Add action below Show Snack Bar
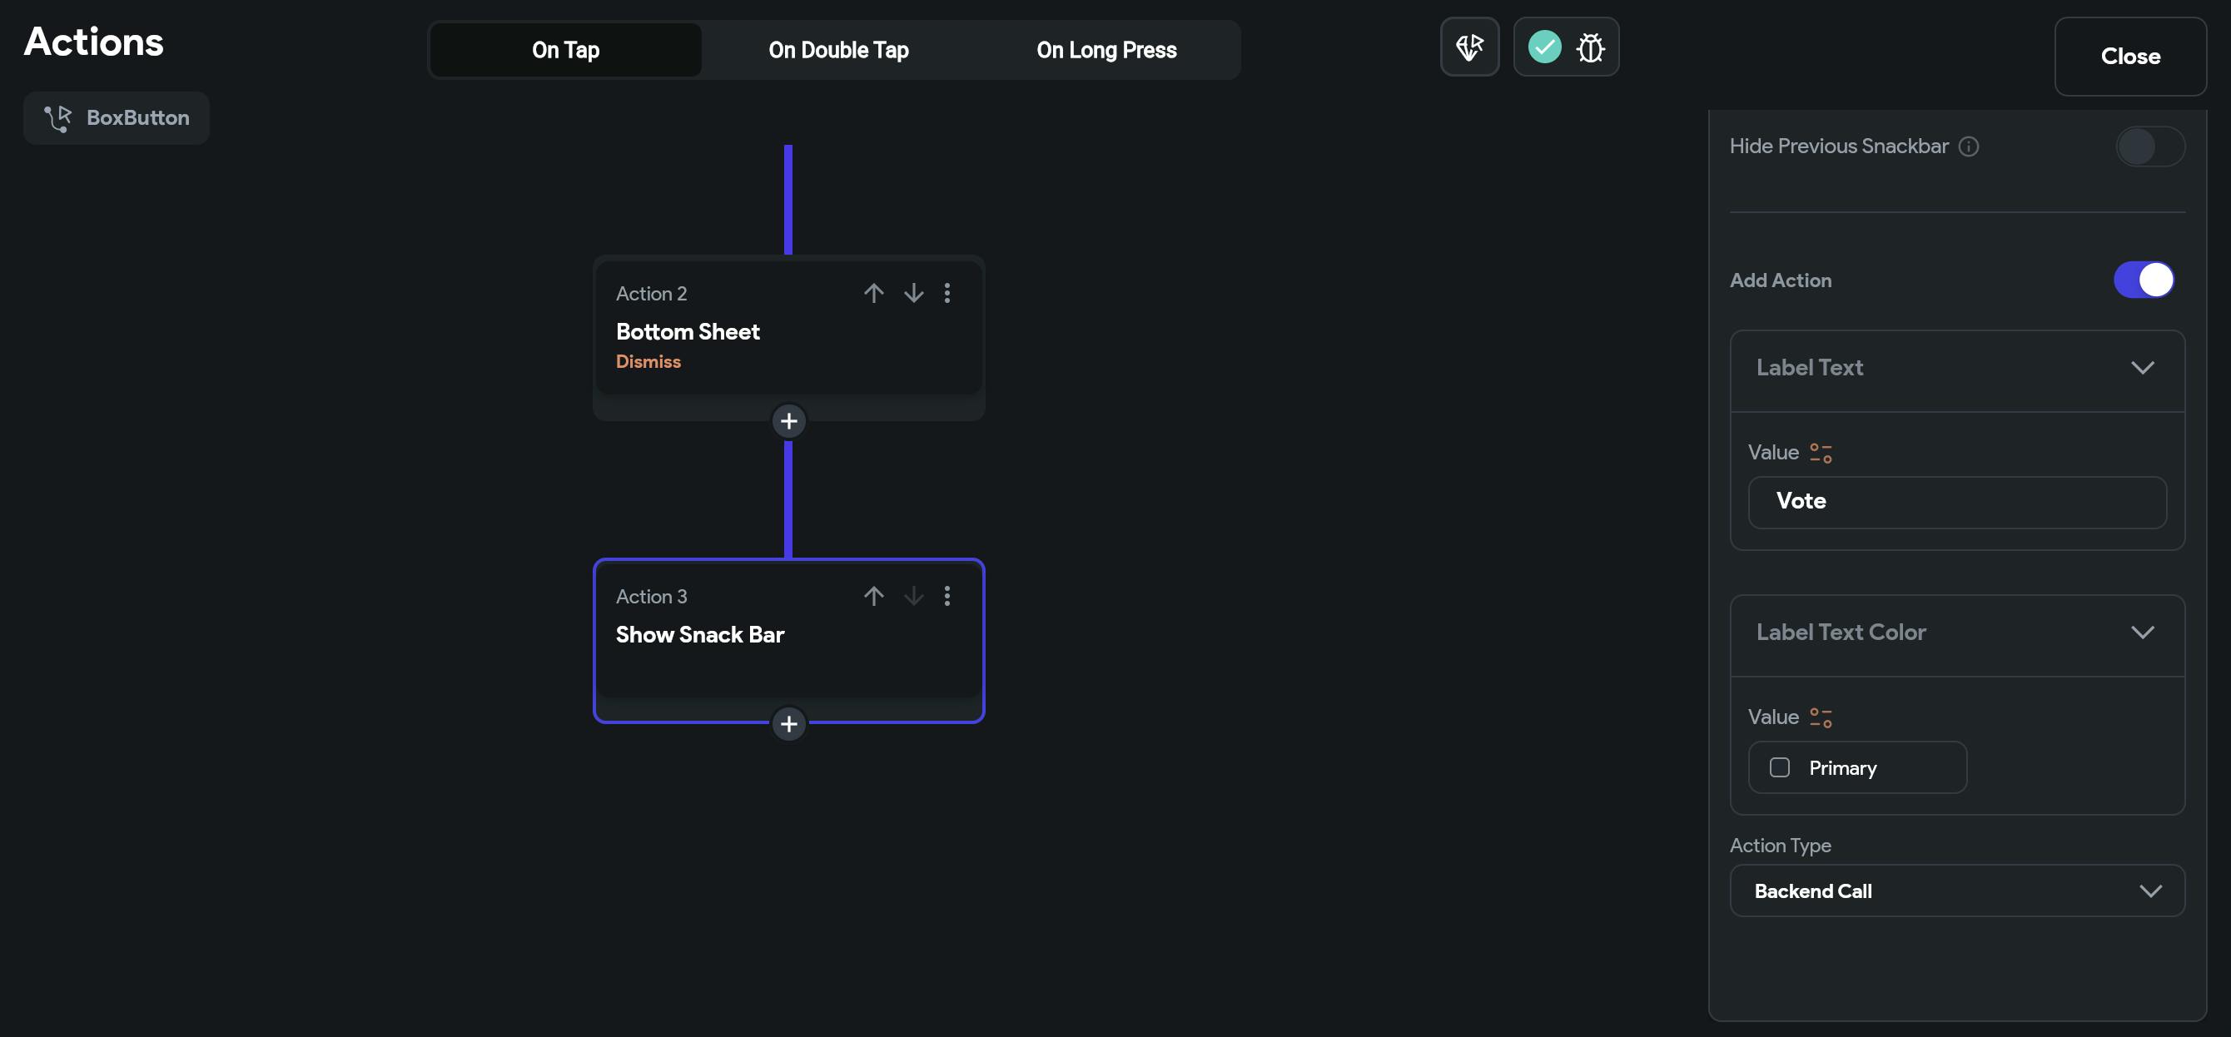The height and width of the screenshot is (1037, 2231). click(x=788, y=723)
